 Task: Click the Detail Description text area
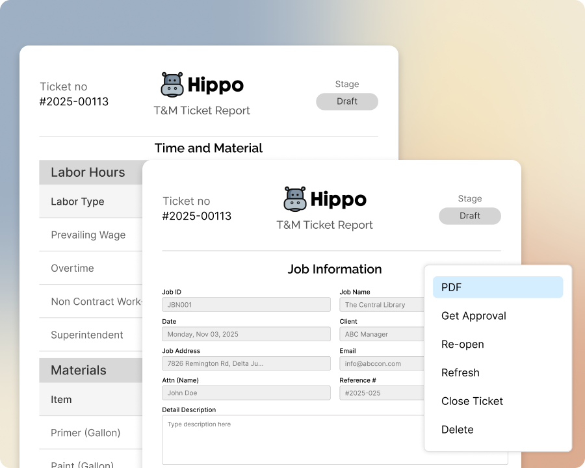click(293, 439)
